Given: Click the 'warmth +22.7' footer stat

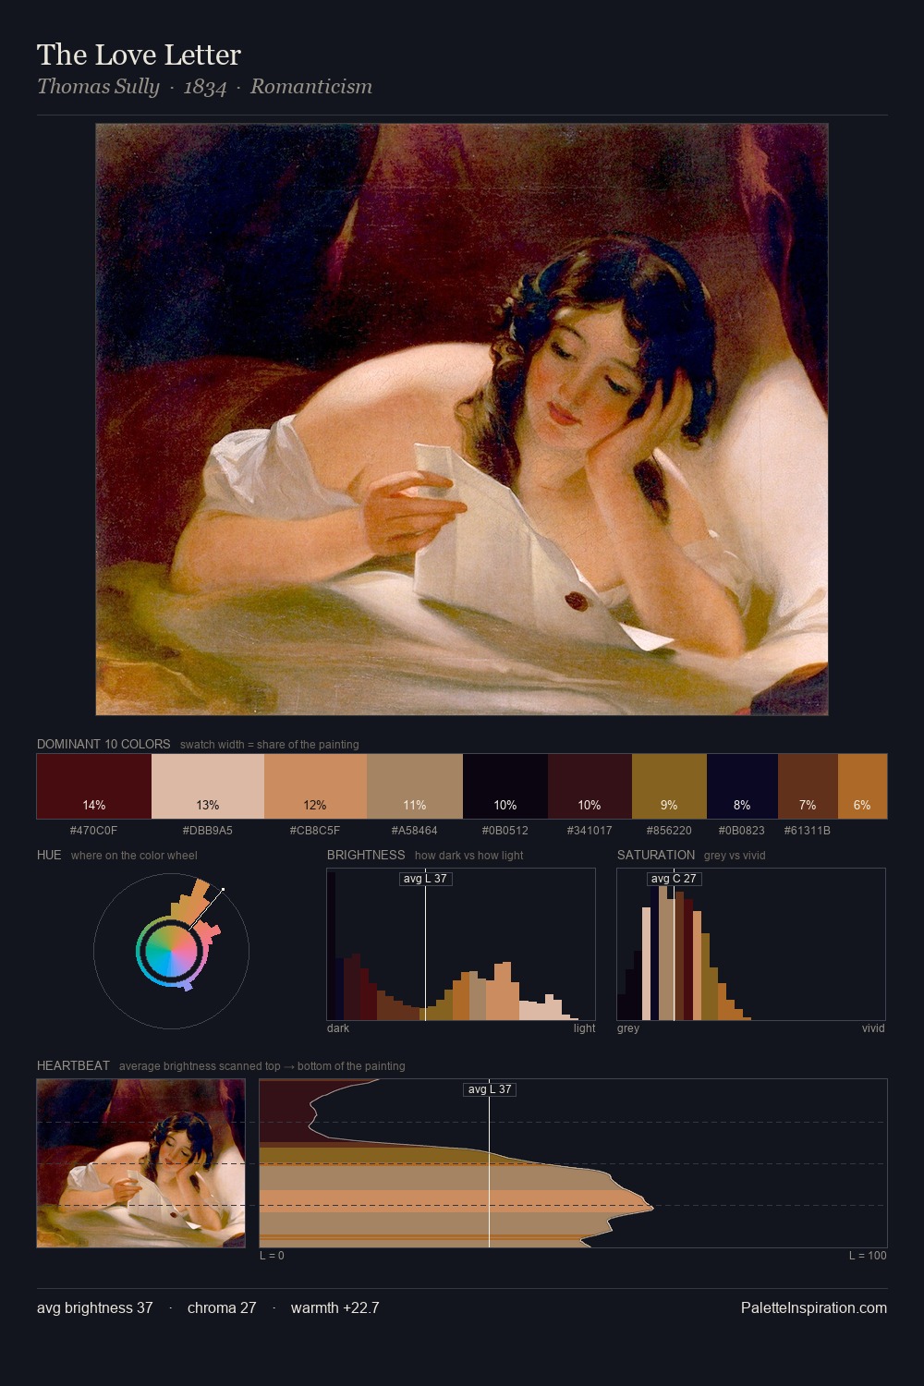Looking at the screenshot, I should [x=335, y=1307].
